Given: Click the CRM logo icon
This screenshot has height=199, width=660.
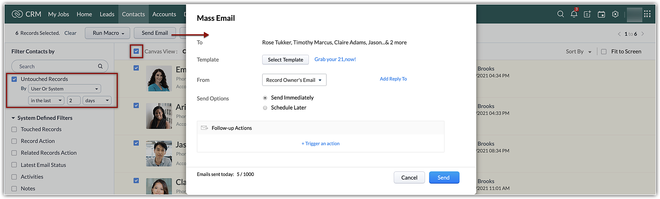Looking at the screenshot, I should coord(17,14).
